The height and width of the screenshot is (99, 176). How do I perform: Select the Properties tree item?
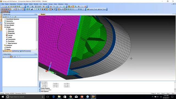[x=11, y=33]
